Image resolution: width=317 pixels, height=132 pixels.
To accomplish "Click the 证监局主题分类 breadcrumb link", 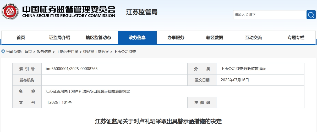I will tap(96, 52).
